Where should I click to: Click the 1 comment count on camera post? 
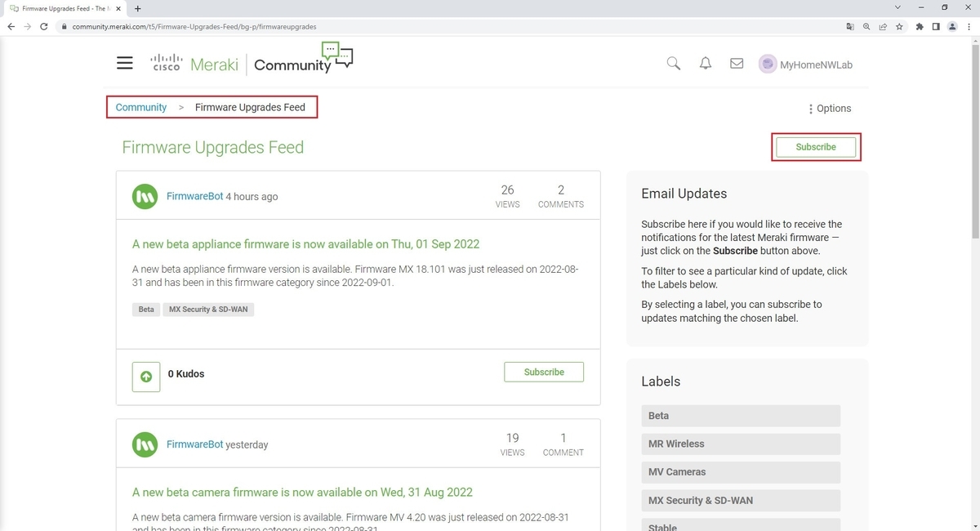tap(563, 444)
